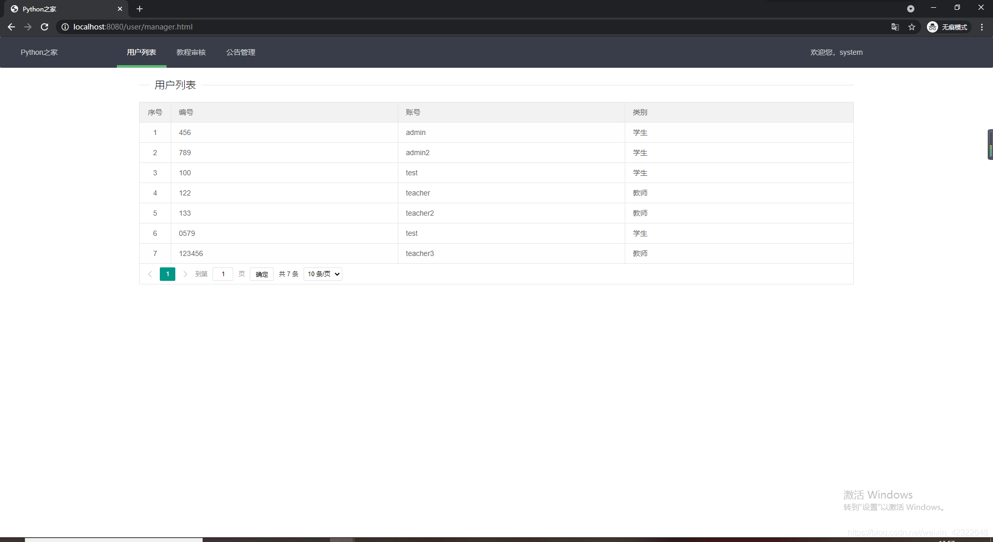Image resolution: width=993 pixels, height=542 pixels.
Task: Click the address bar URL
Action: tap(133, 27)
